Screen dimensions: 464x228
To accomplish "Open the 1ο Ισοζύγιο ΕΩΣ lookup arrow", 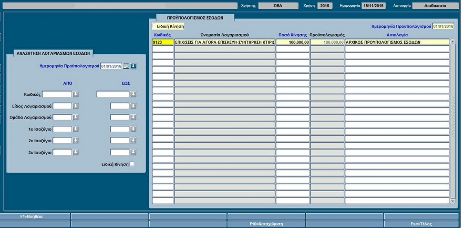I will (133, 129).
